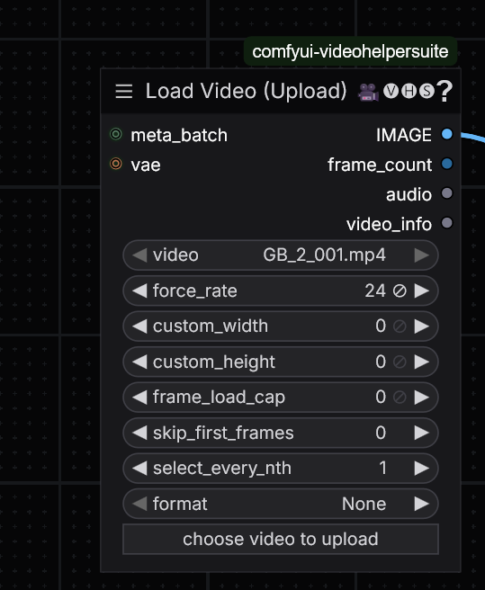Click the question mark help icon
485x590 pixels.
pyautogui.click(x=445, y=92)
